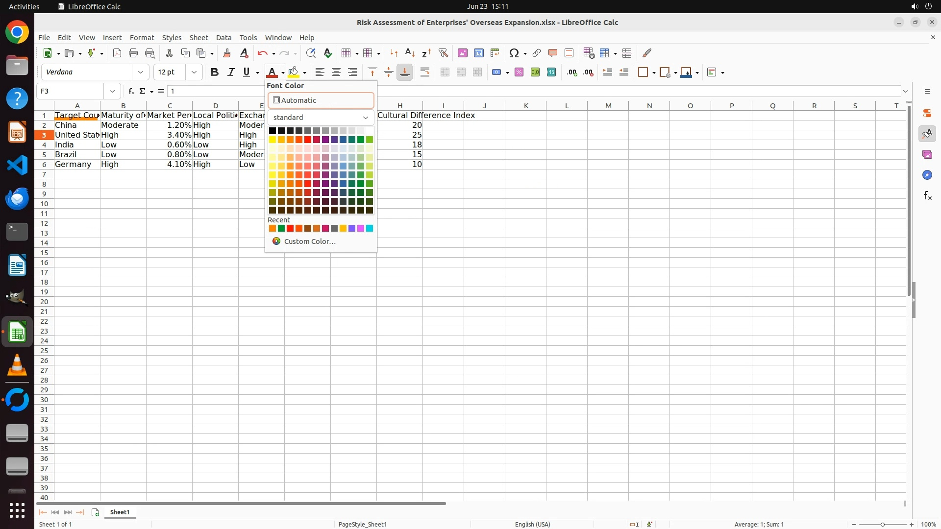This screenshot has height=529, width=941.
Task: Click the Sheet1 tab
Action: (120, 512)
